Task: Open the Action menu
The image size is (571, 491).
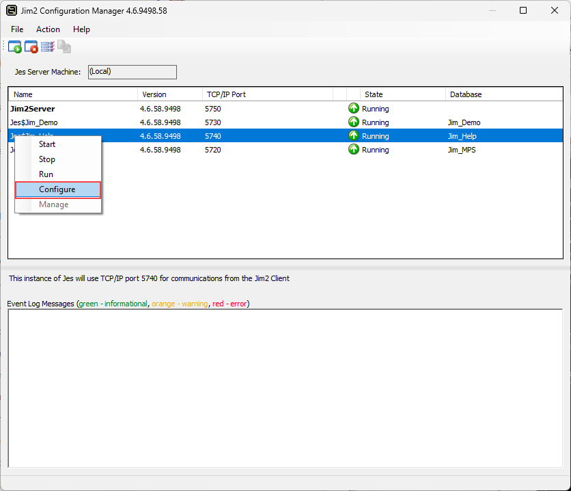Action: [x=48, y=29]
